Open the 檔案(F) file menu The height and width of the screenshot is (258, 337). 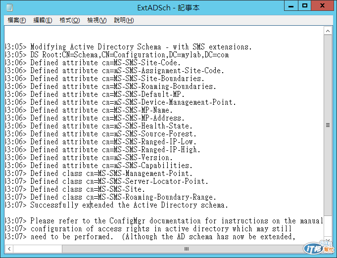coord(17,20)
